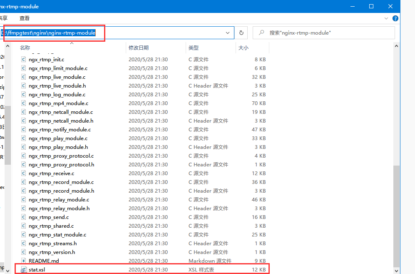The width and height of the screenshot is (415, 274).
Task: Click the search magnifier icon
Action: tap(261, 33)
